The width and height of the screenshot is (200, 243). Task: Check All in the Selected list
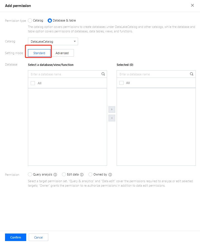[x=121, y=83]
